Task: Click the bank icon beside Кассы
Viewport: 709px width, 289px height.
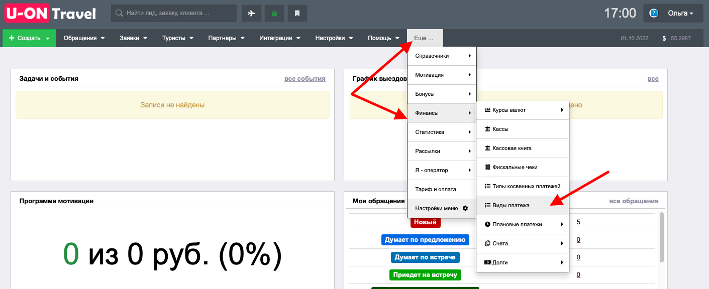Action: click(x=487, y=129)
